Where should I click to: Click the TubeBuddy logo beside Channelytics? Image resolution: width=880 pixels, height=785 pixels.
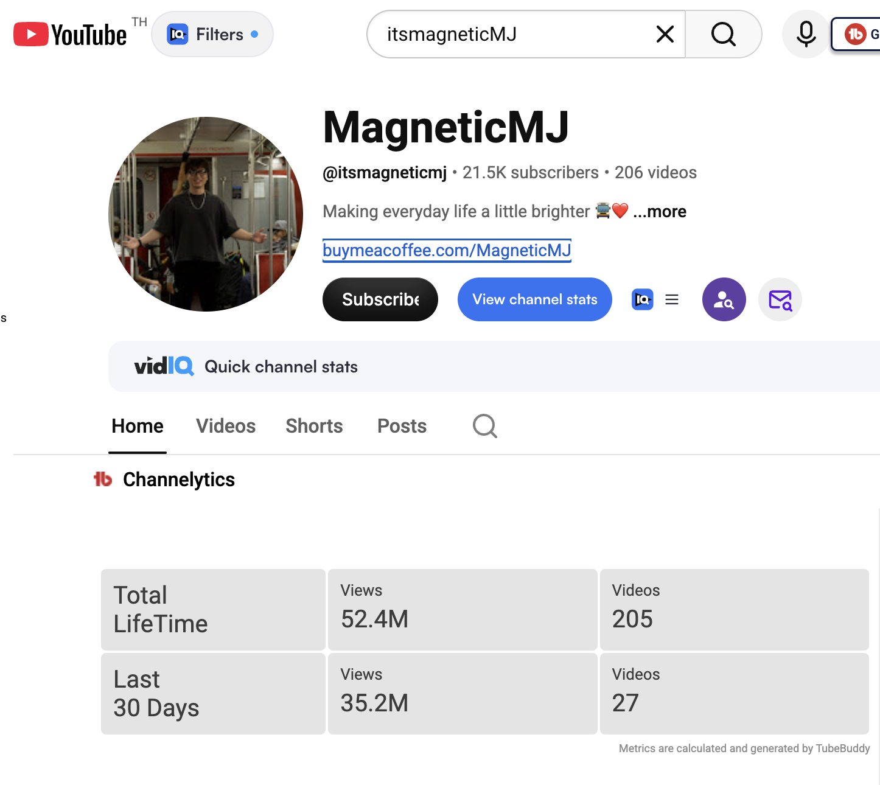click(x=103, y=480)
